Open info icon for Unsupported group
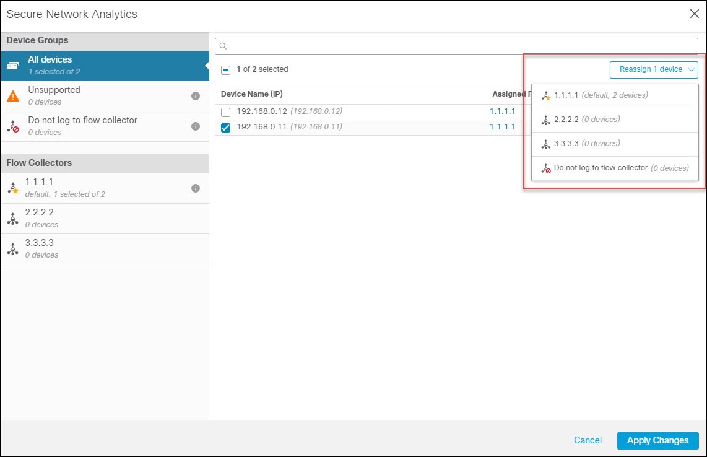The image size is (707, 457). click(195, 95)
